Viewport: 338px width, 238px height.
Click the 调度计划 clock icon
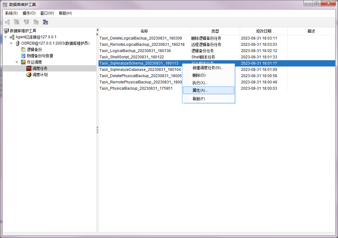(29, 75)
